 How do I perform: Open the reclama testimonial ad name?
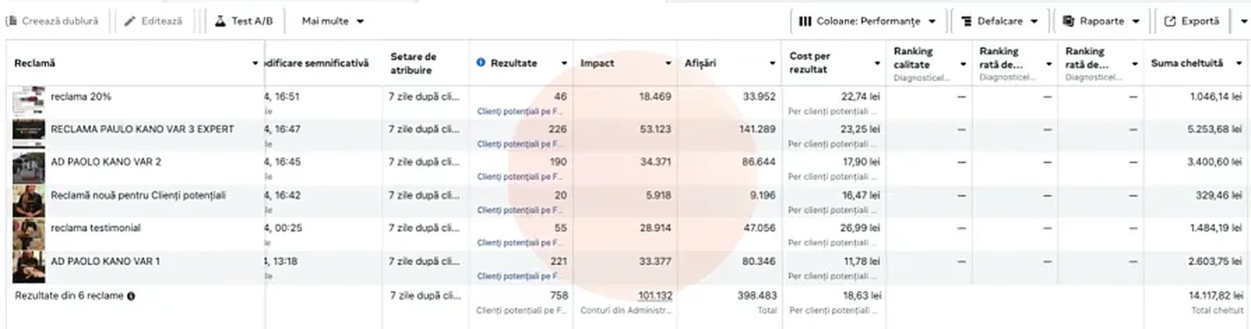coord(96,228)
